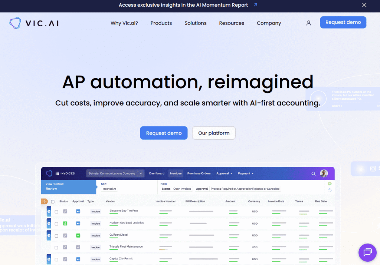
Task: Open the chat widget bubble
Action: (x=367, y=252)
